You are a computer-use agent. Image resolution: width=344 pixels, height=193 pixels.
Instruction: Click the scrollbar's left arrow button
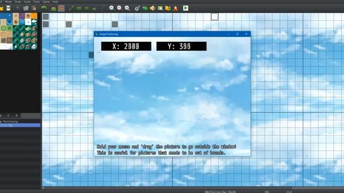point(44,188)
